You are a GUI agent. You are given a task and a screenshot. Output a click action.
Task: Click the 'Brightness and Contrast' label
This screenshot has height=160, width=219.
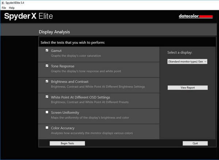(x=70, y=82)
